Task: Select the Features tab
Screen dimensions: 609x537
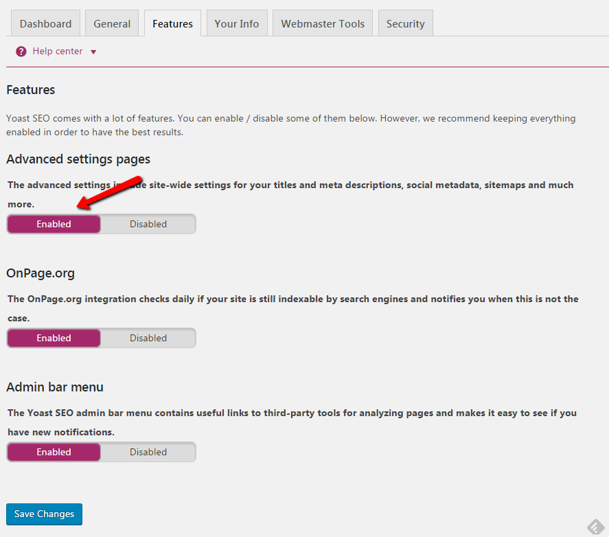Action: (x=172, y=23)
